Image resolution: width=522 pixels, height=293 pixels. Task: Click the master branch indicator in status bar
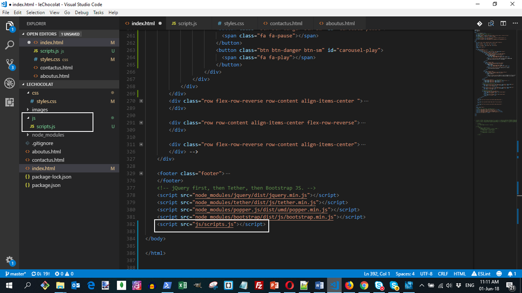tap(15, 274)
